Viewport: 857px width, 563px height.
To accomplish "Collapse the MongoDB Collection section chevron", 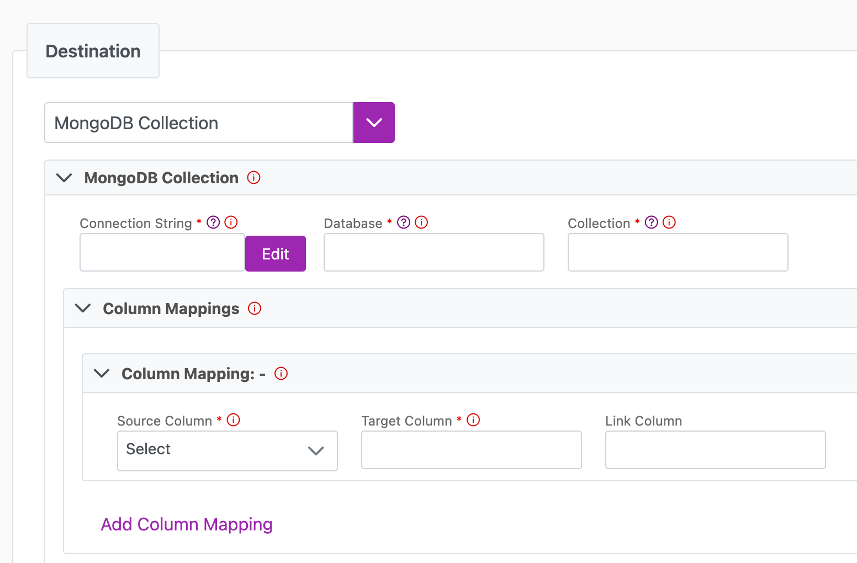I will (65, 178).
